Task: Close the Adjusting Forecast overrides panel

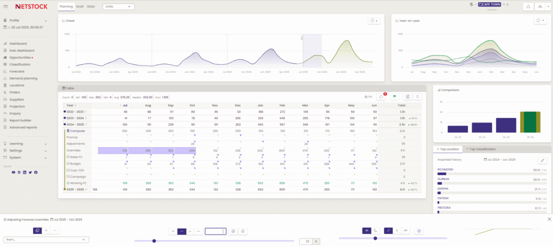Action: (549, 219)
